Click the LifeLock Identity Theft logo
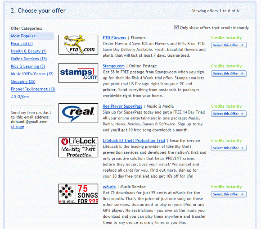 point(78,147)
